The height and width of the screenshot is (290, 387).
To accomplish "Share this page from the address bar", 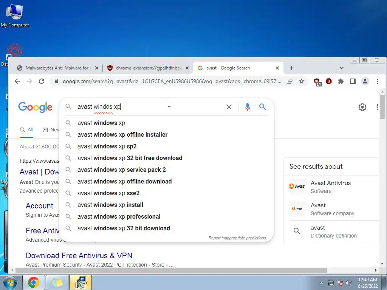I will 289,82.
